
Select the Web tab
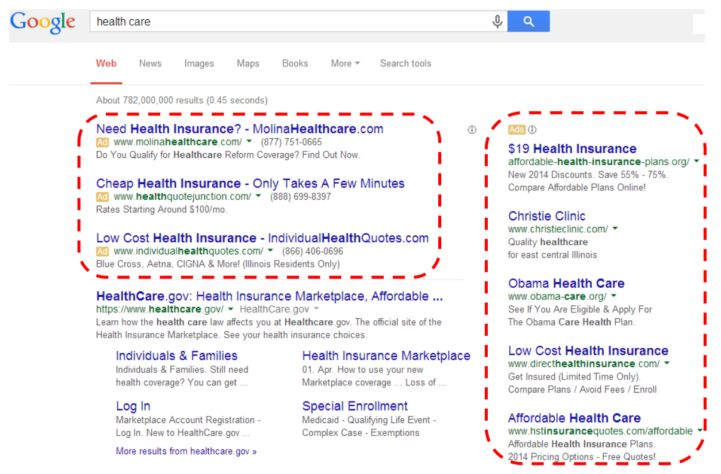pos(106,63)
